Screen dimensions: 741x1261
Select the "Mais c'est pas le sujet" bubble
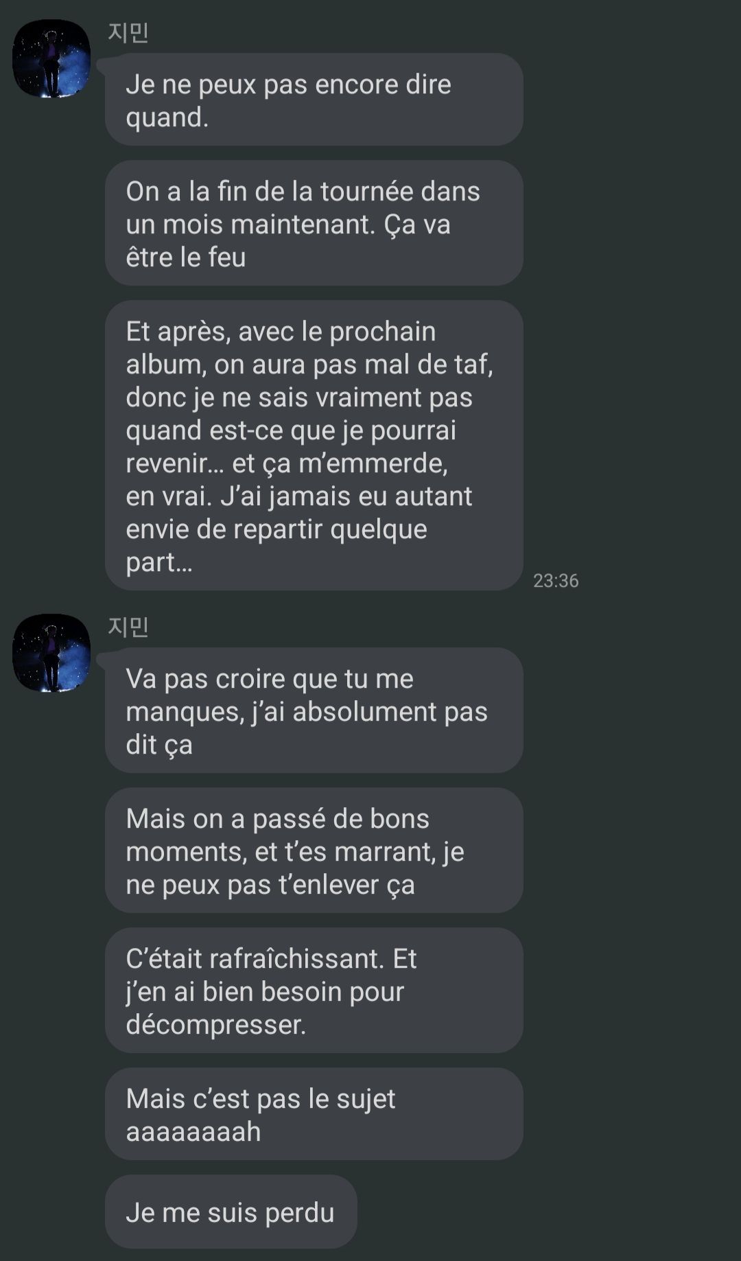(314, 1114)
